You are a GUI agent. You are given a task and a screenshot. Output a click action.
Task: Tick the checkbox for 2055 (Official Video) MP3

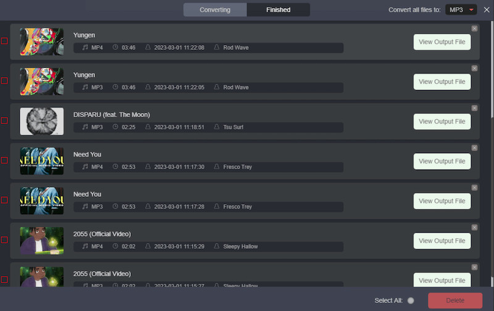point(4,280)
